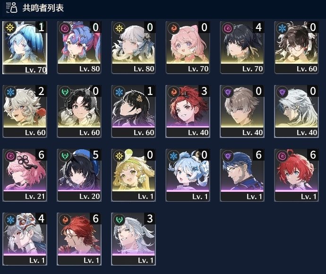The image size is (326, 274).
Task: Open the red-haired havoc Lv. 1 character
Action: click(296, 175)
